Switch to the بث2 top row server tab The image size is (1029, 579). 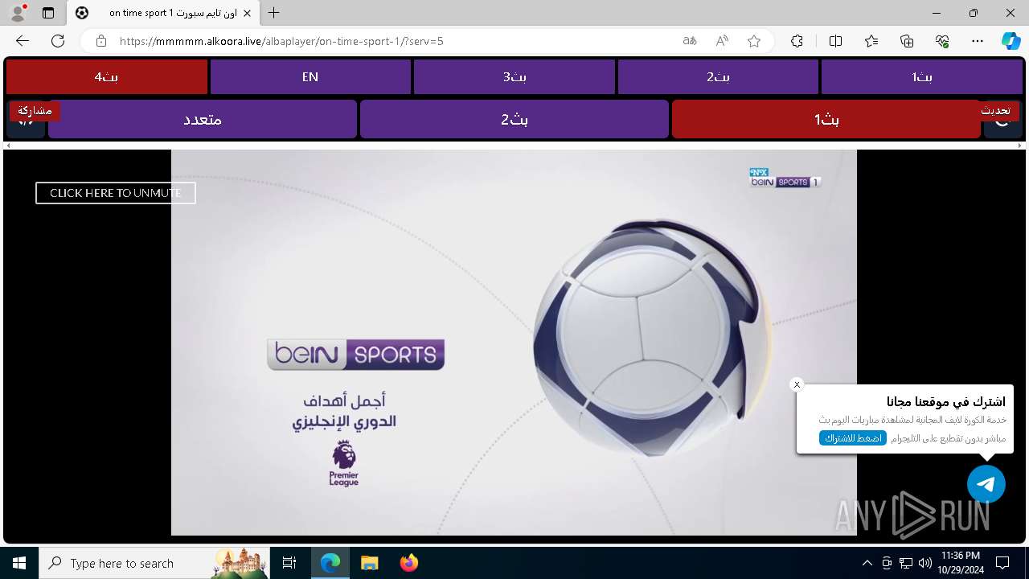pyautogui.click(x=718, y=77)
